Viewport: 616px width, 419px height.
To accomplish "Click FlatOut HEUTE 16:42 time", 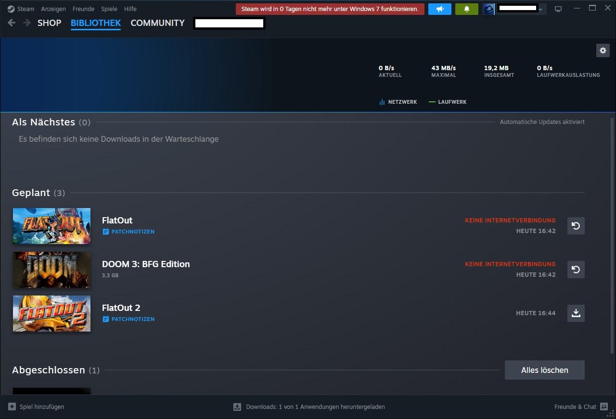I will [x=536, y=231].
